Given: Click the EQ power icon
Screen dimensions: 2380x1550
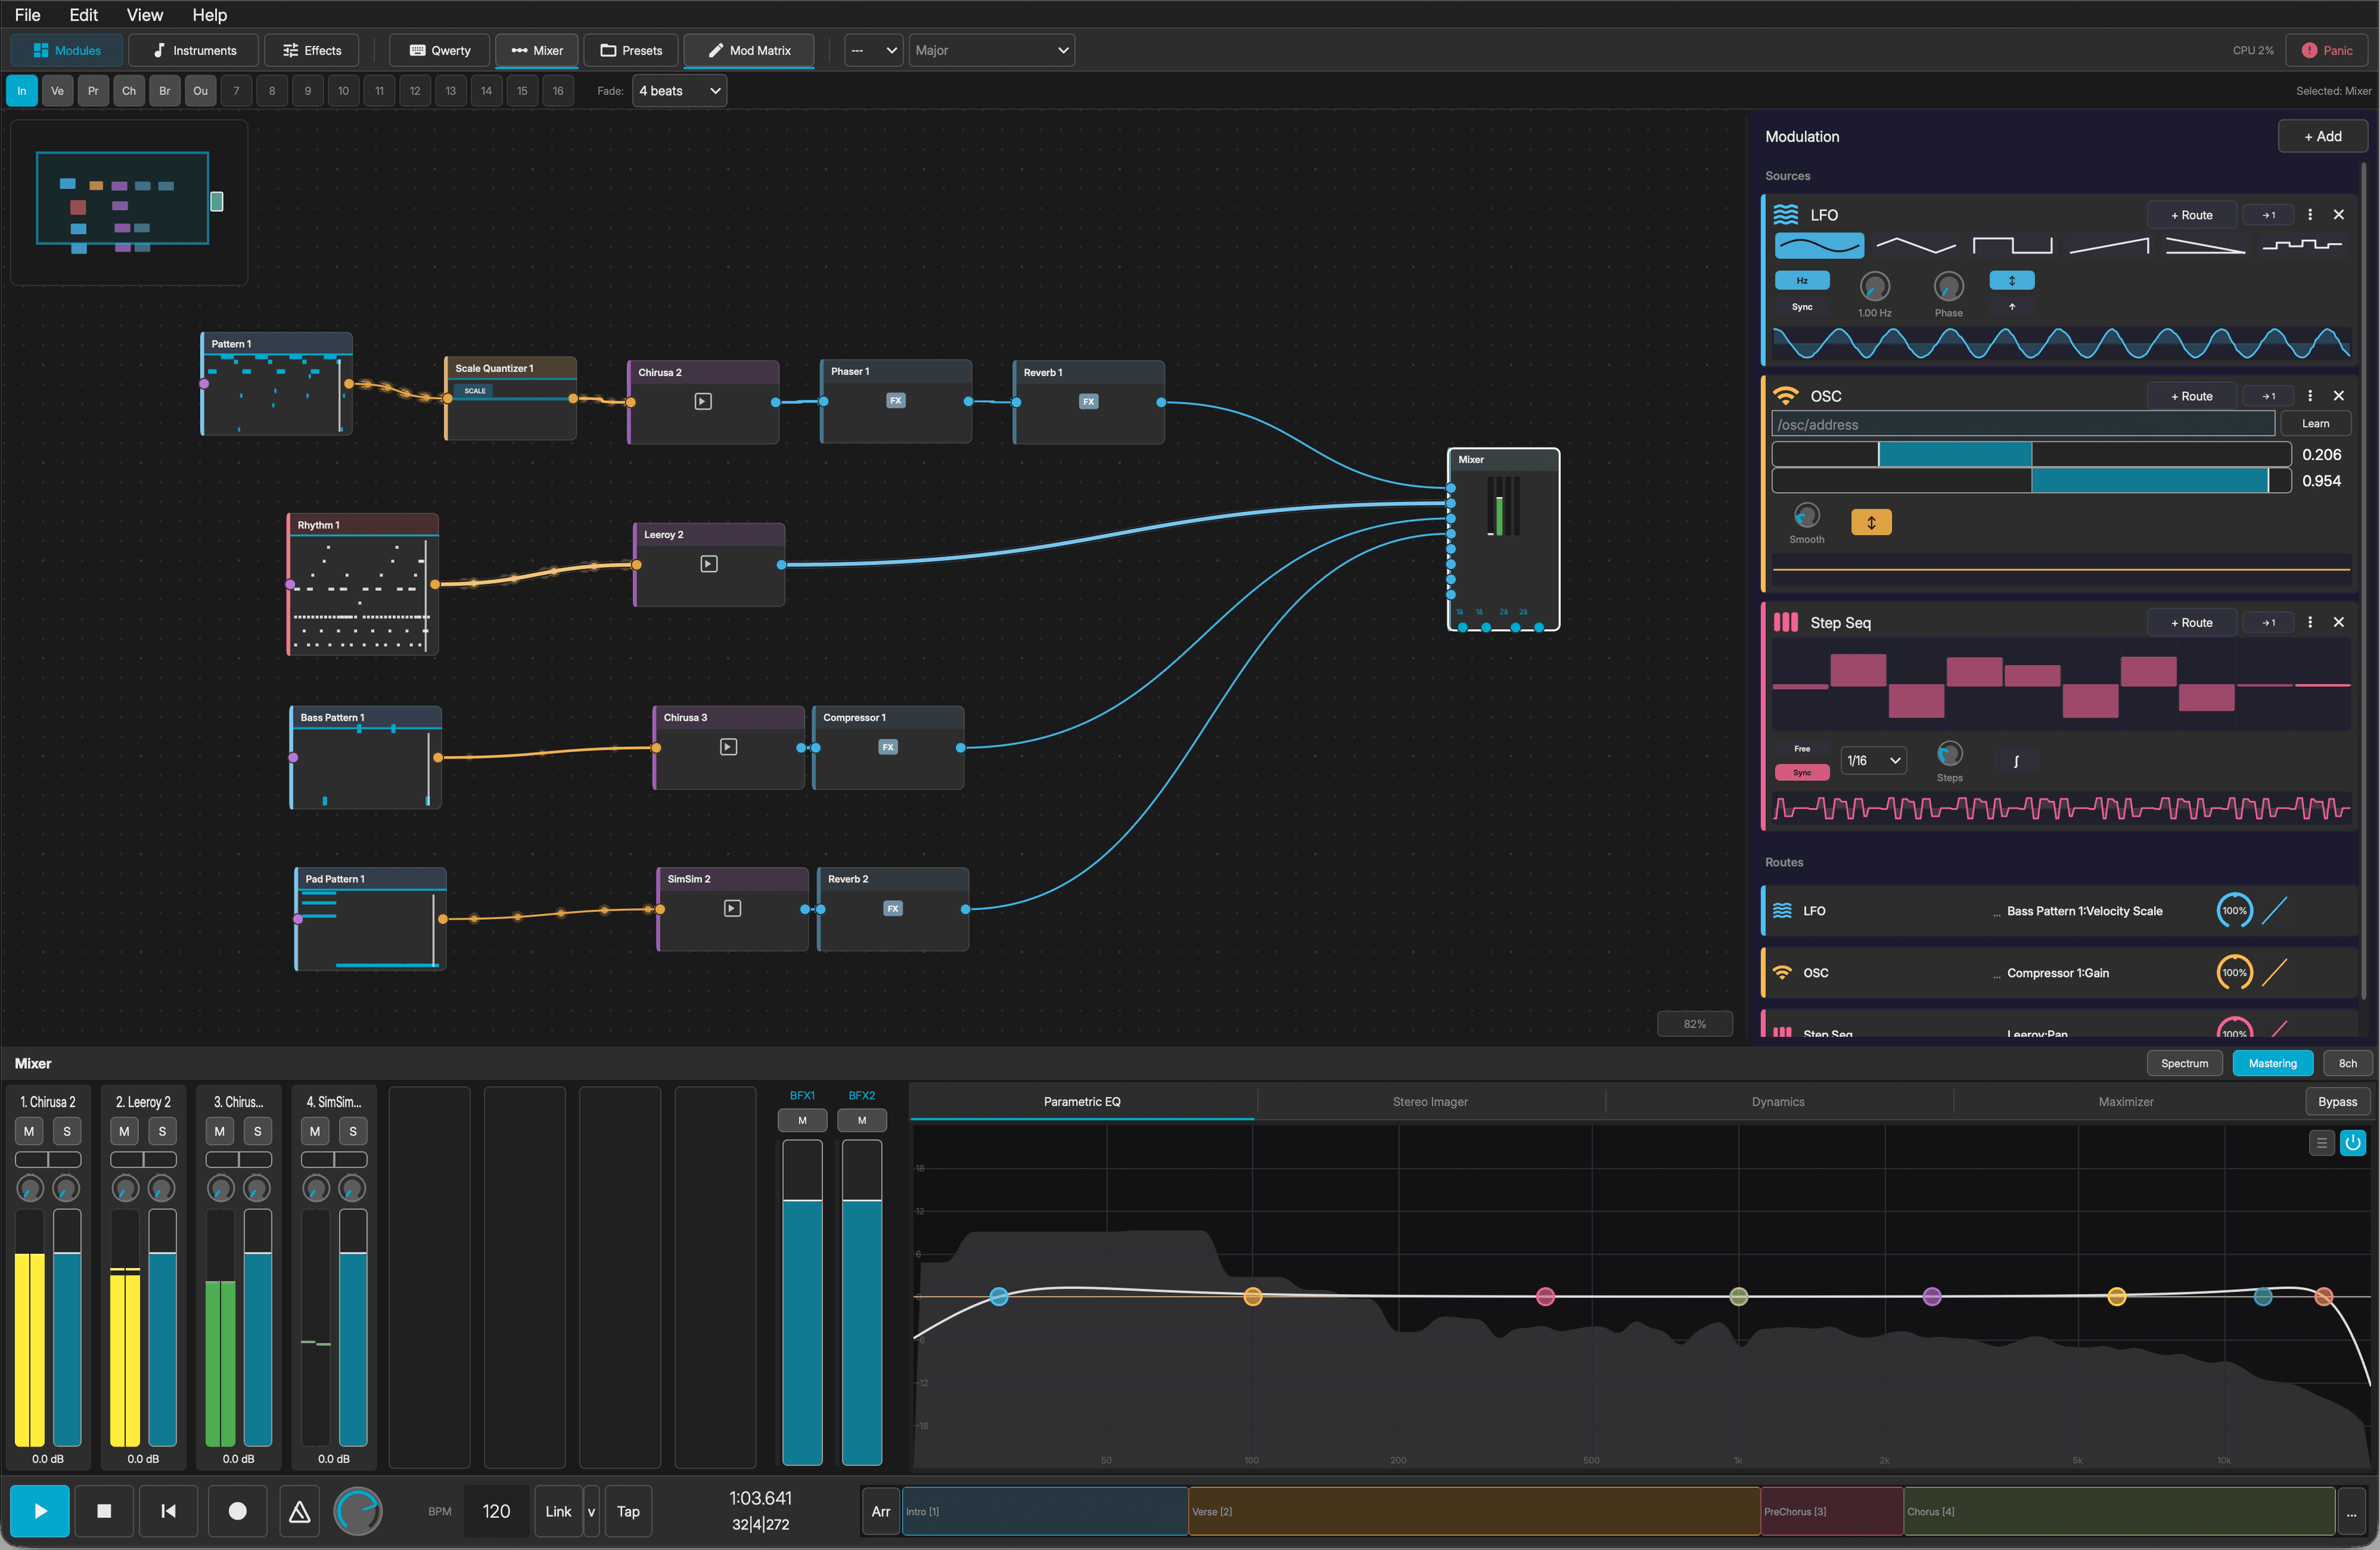Looking at the screenshot, I should [x=2353, y=1142].
